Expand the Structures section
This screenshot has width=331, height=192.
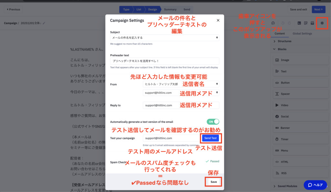tap(283, 41)
